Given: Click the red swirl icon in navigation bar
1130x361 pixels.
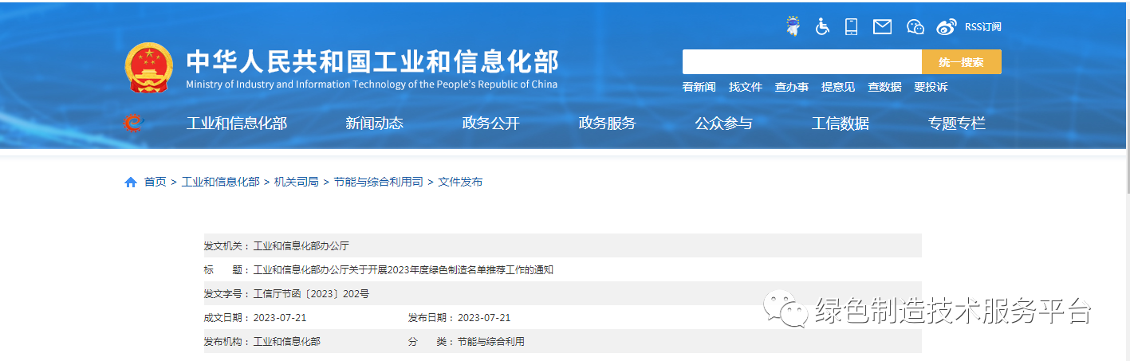Looking at the screenshot, I should (x=133, y=123).
